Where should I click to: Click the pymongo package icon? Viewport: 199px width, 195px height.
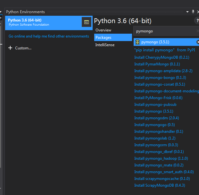tap(137, 42)
